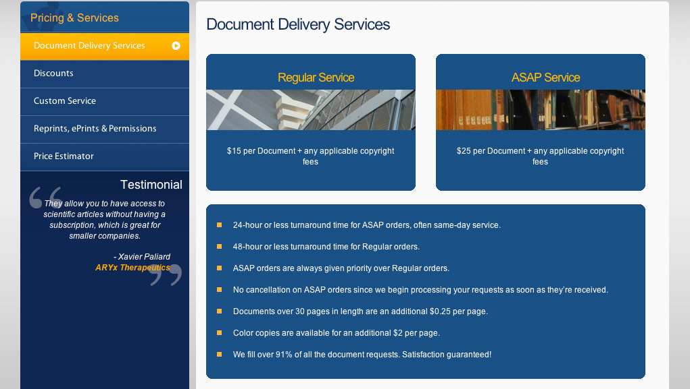This screenshot has width=690, height=389.
Task: Click the Documents over 30 pages line
Action: [360, 311]
